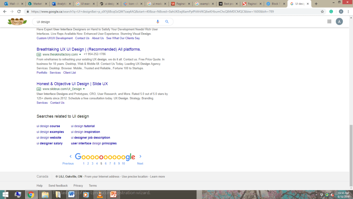Click Learn more location link
The image size is (353, 199).
click(x=157, y=177)
